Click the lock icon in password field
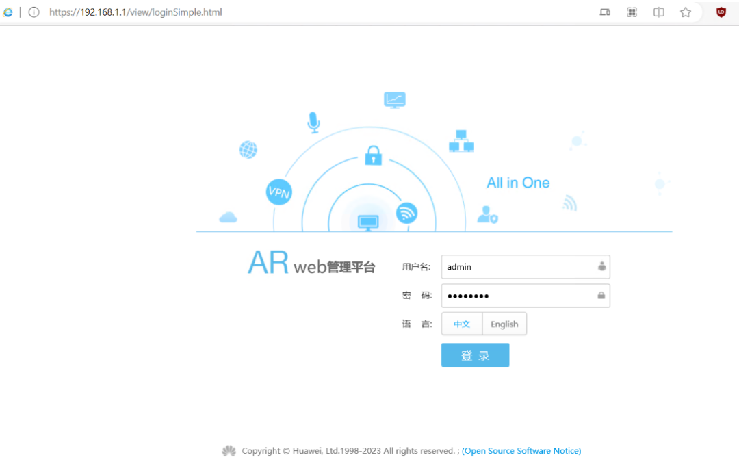739x462 pixels. tap(601, 295)
